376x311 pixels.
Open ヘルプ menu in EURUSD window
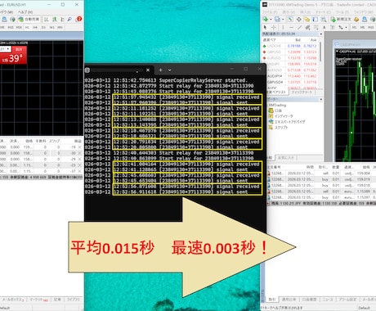point(25,12)
